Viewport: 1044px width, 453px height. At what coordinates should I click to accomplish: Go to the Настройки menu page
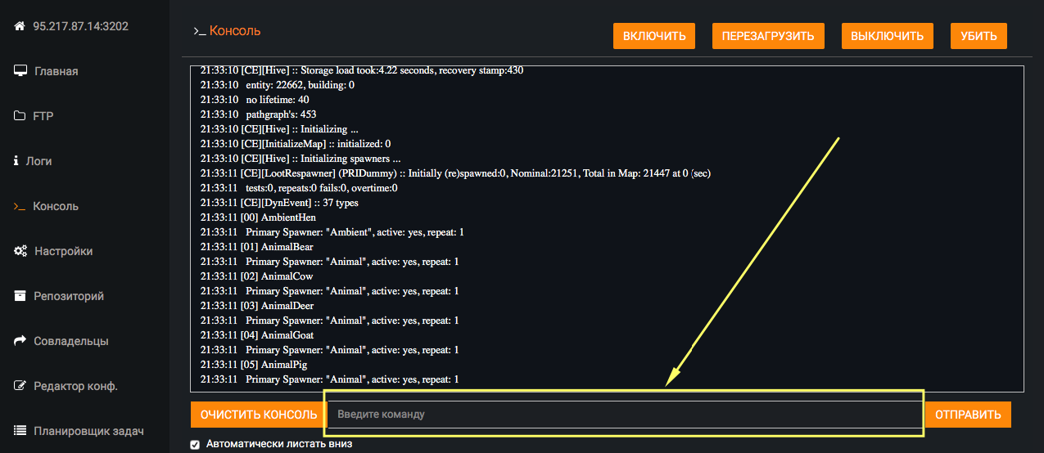[x=63, y=251]
